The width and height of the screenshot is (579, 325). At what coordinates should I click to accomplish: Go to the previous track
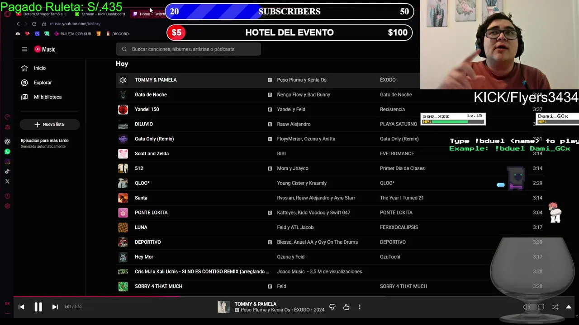click(21, 307)
